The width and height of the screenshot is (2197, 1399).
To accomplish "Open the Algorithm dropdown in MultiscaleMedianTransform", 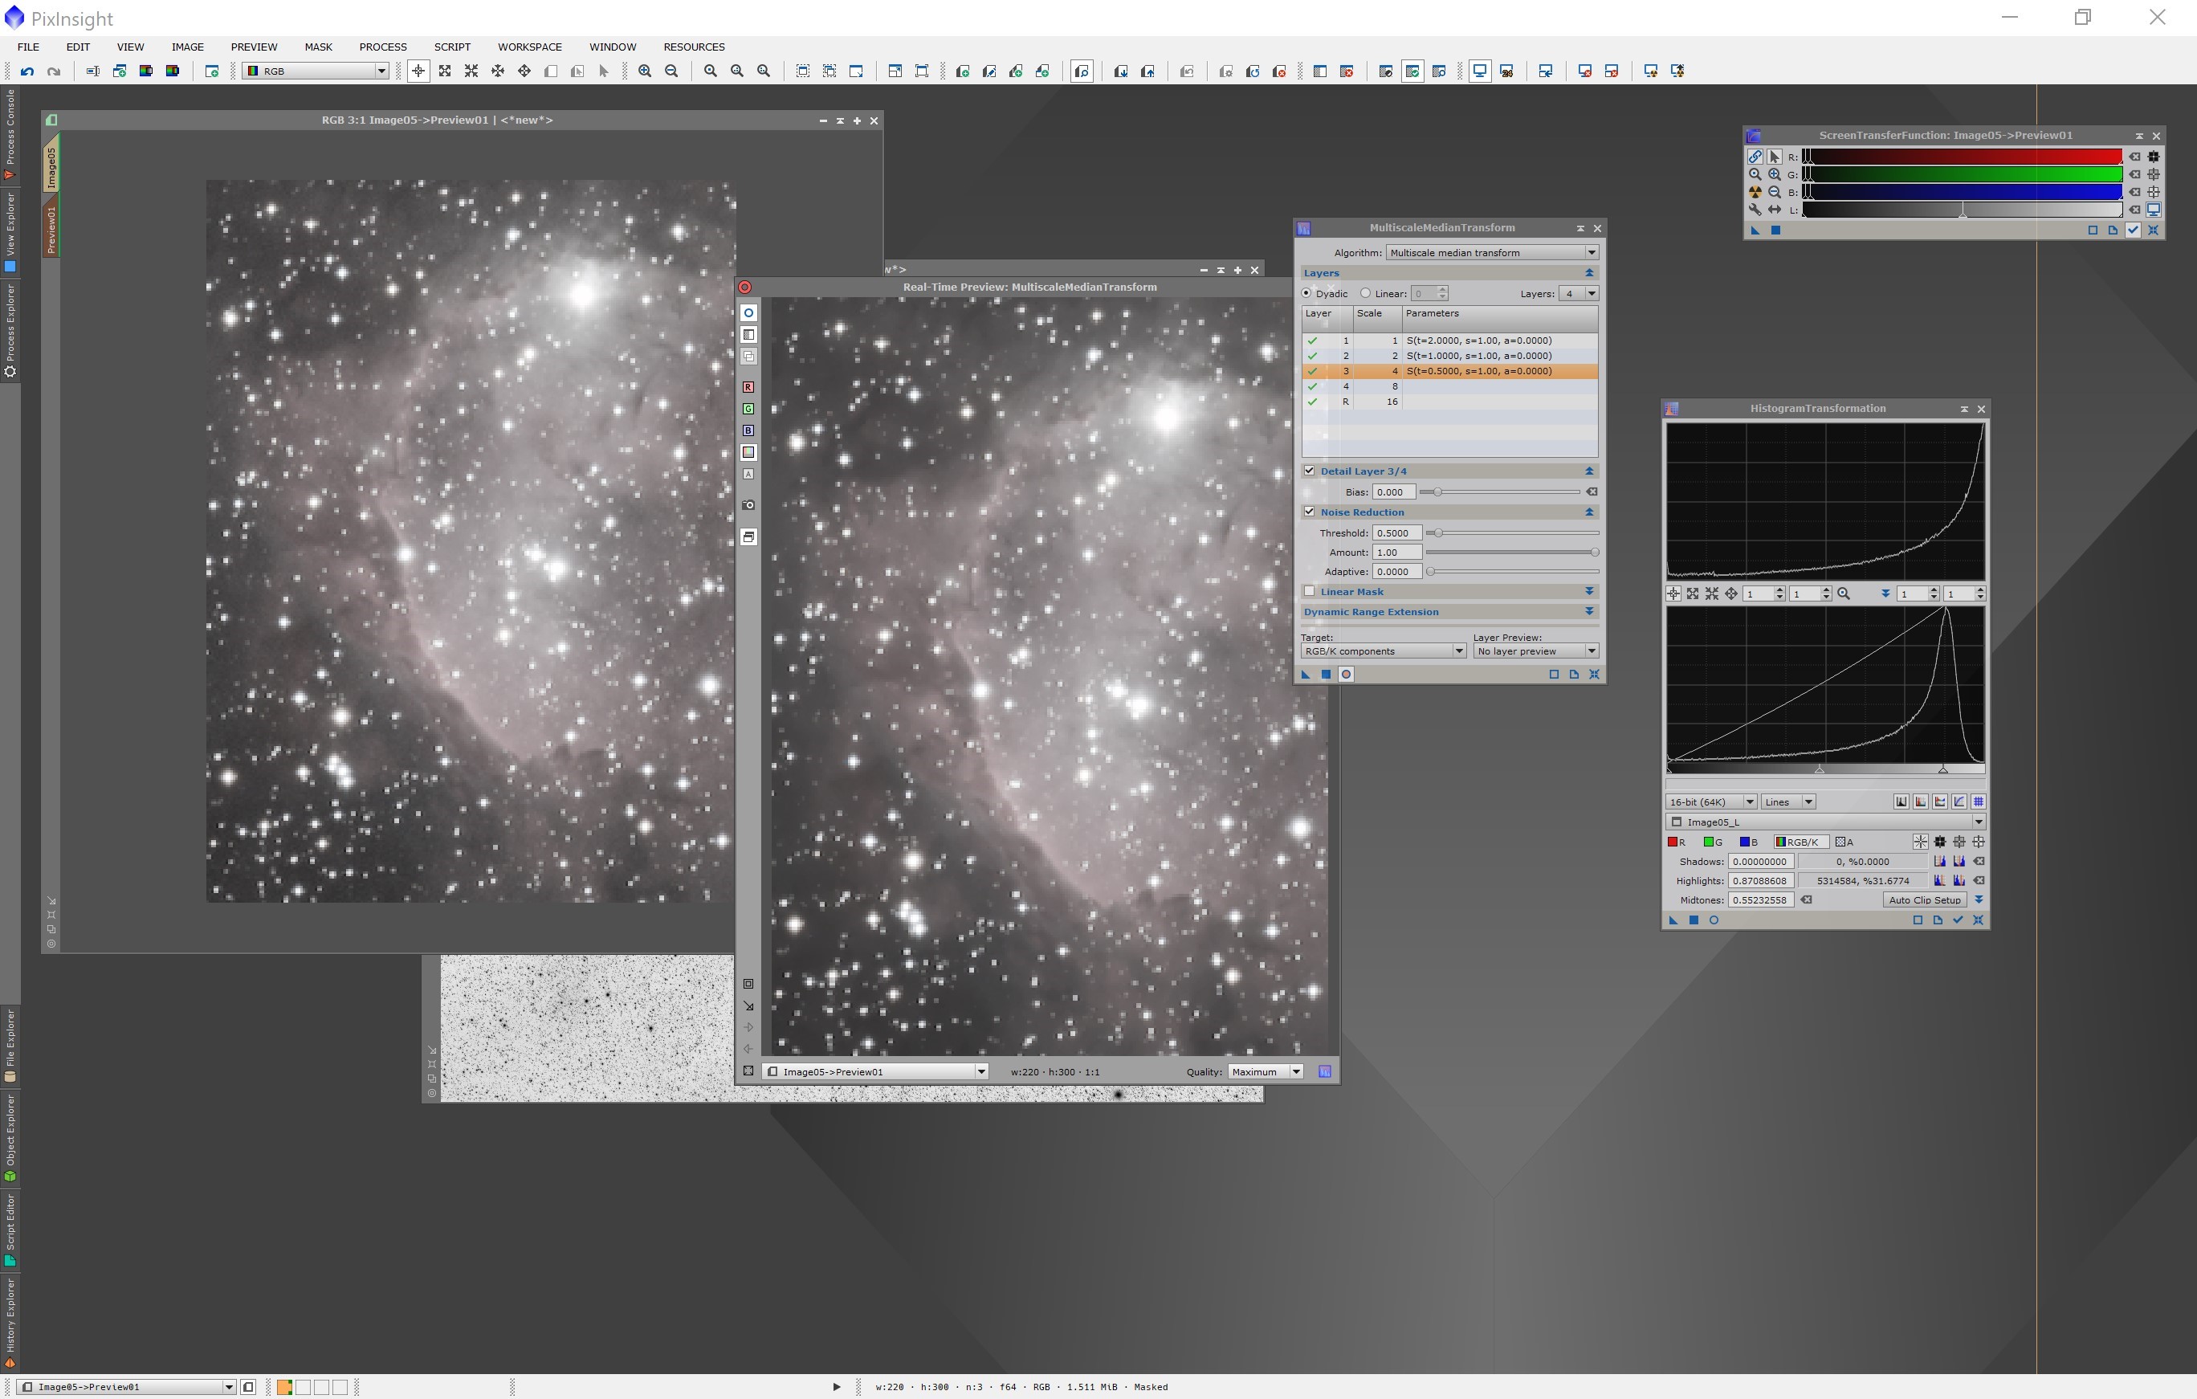I will pos(1492,253).
